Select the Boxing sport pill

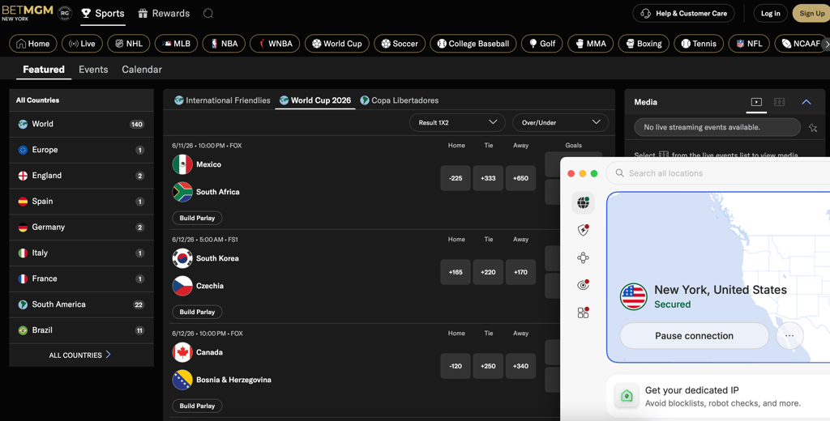(644, 44)
